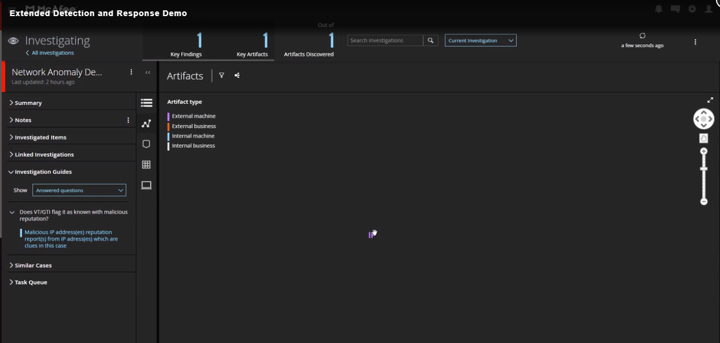Screen dimensions: 720x343
Task: Select the graph view icon
Action: [x=146, y=124]
